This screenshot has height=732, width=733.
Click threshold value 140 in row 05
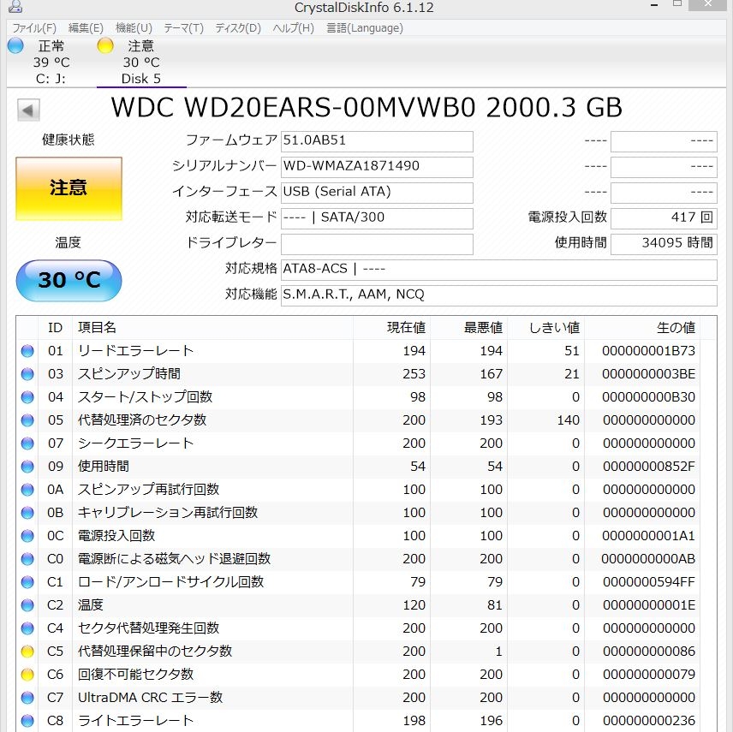pyautogui.click(x=568, y=420)
